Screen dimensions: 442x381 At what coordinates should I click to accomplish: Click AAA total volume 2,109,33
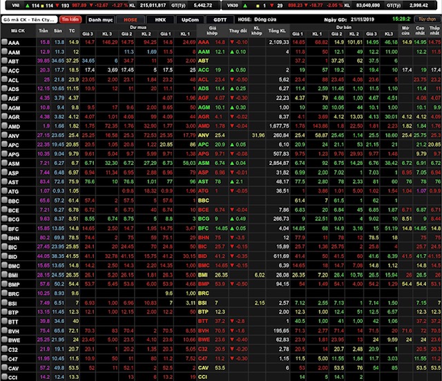click(x=279, y=42)
